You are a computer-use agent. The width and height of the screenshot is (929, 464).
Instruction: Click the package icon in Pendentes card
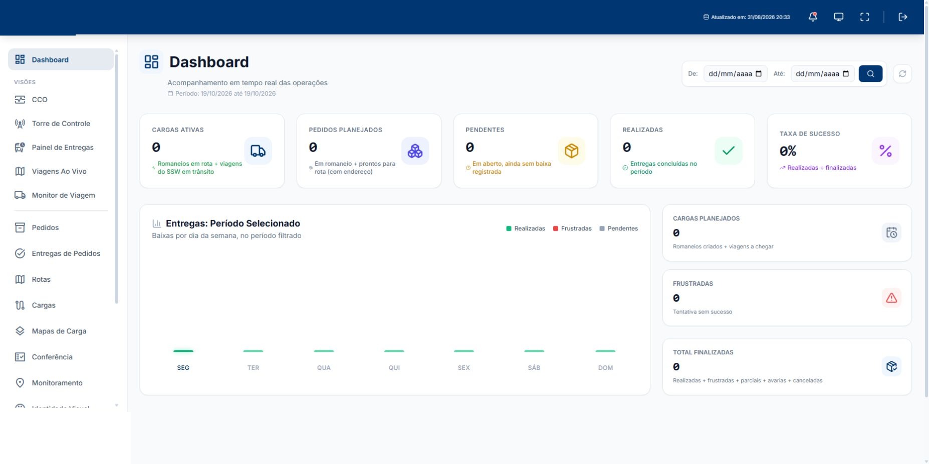tap(572, 151)
